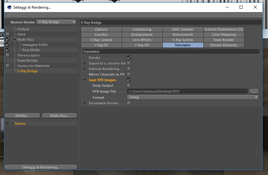Click the Cinema 4D icon in title bar
This screenshot has width=268, height=175.
click(9, 7)
